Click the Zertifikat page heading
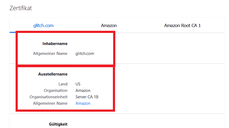229x128 pixels. pyautogui.click(x=21, y=8)
